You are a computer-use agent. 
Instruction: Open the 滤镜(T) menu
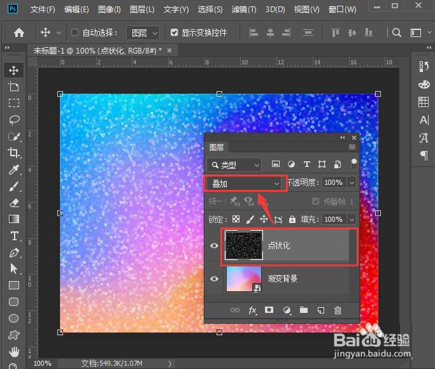(x=244, y=10)
